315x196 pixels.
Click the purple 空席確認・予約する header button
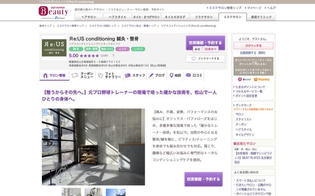(x=205, y=42)
